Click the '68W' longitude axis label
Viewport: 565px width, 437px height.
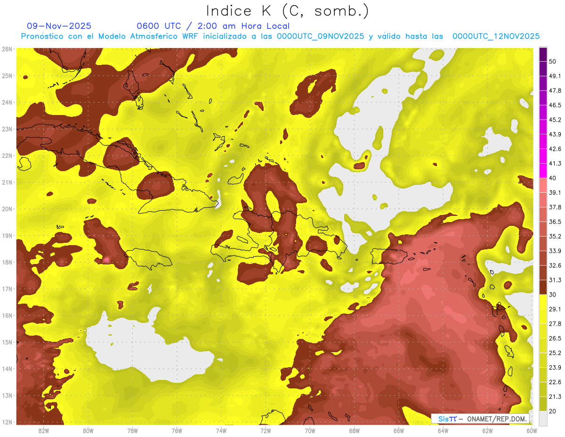[355, 430]
